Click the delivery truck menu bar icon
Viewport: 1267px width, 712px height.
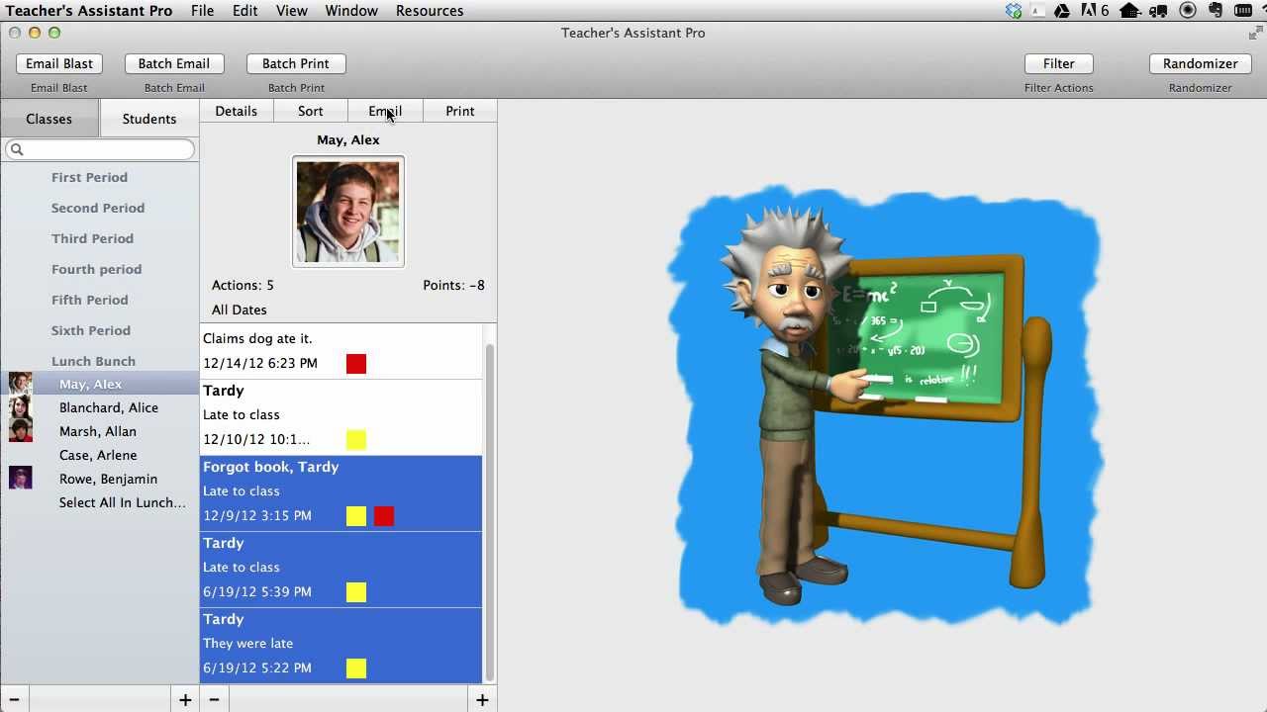click(x=1158, y=11)
